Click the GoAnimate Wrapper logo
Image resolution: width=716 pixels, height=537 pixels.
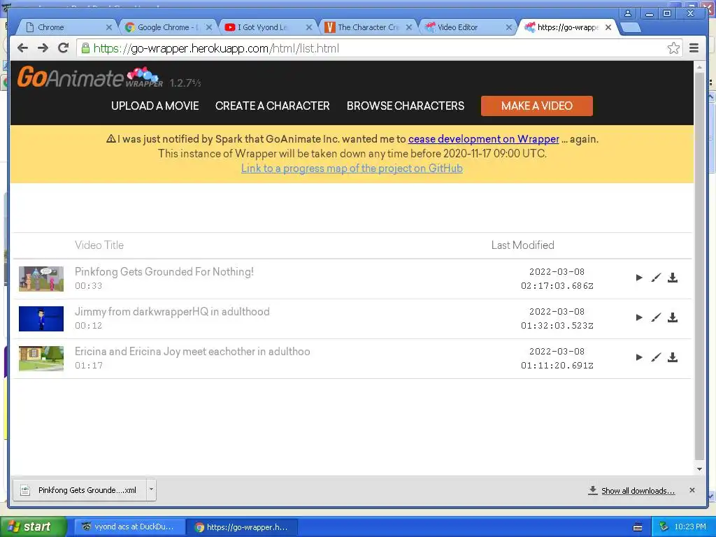pos(90,77)
